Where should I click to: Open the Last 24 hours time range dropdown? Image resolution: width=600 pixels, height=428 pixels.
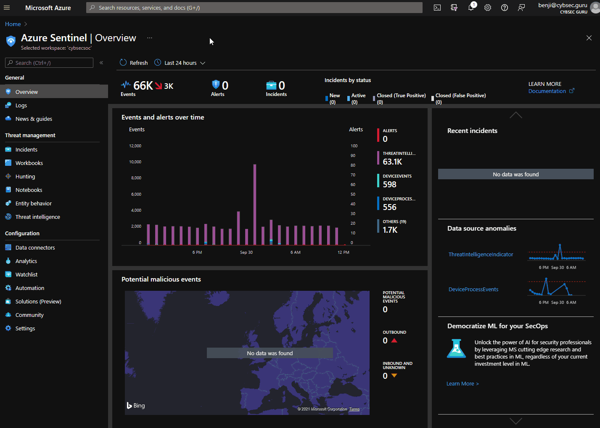[x=180, y=62]
